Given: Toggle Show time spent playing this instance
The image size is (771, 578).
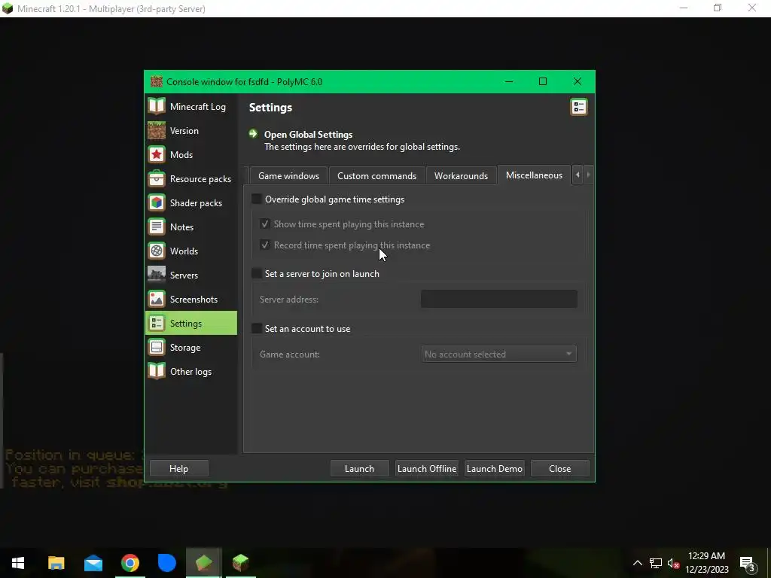Looking at the screenshot, I should click(x=264, y=224).
